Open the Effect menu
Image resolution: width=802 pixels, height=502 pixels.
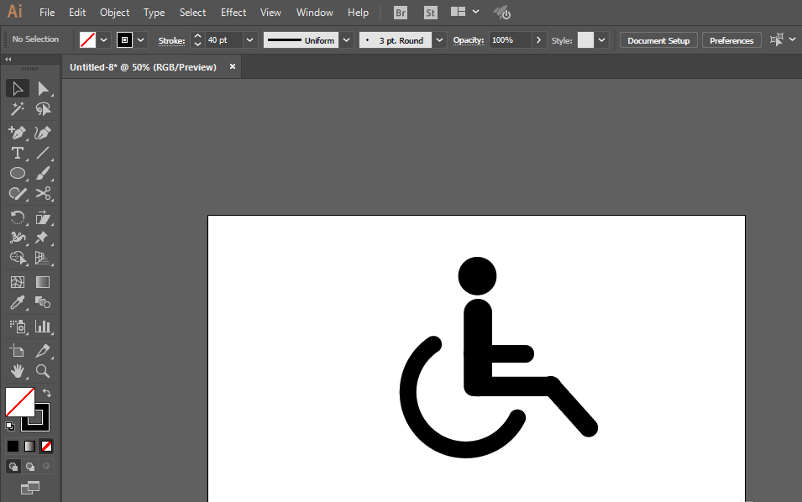point(233,13)
